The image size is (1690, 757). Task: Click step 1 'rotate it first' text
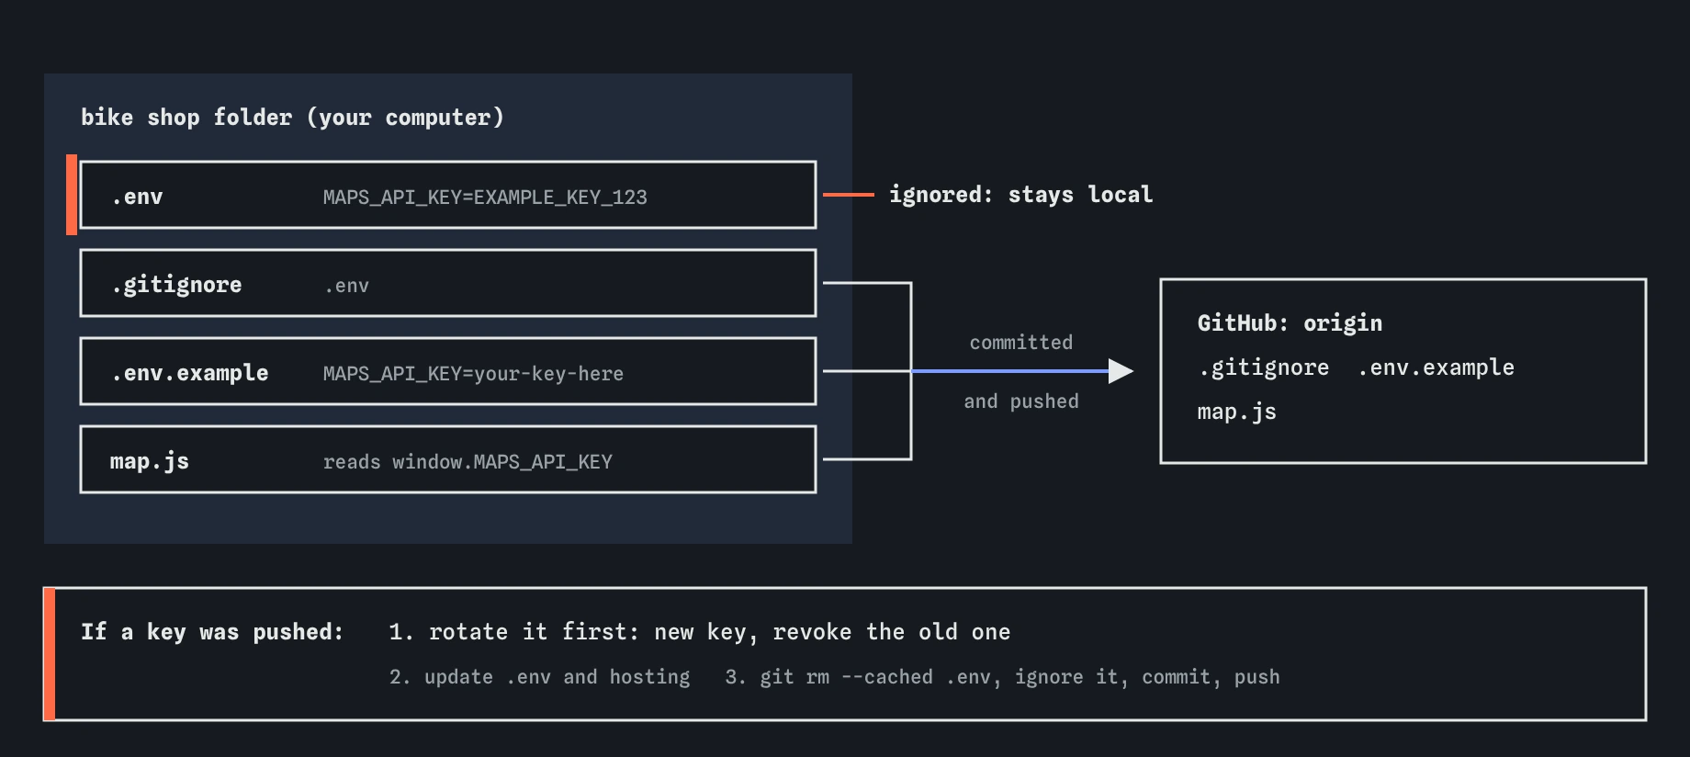click(x=700, y=632)
